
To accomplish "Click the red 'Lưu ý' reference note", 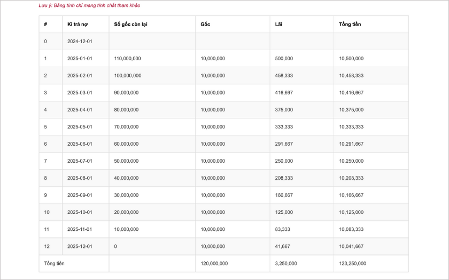I will (89, 5).
